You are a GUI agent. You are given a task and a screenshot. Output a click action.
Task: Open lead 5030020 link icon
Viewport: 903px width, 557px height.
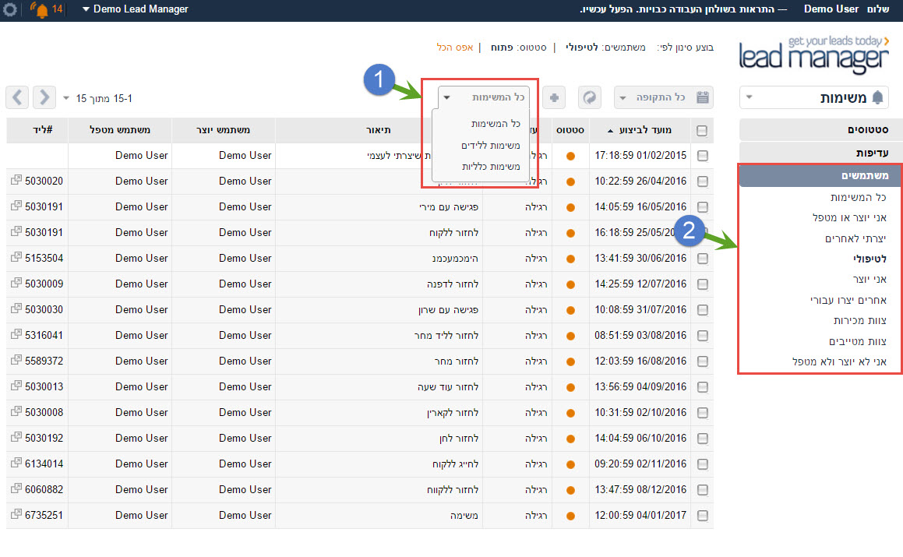pyautogui.click(x=16, y=180)
